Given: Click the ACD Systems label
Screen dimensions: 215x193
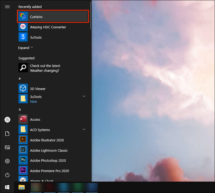Looking at the screenshot, I should 40,130.
